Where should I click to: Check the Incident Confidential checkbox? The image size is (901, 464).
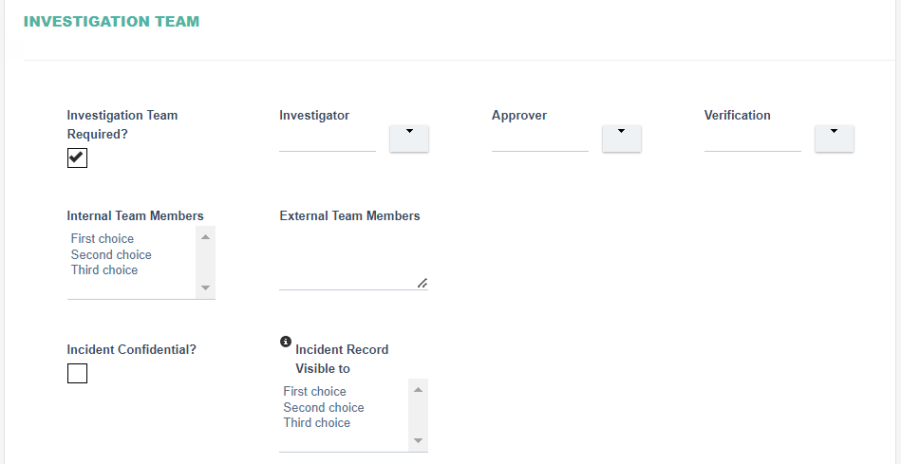(77, 373)
